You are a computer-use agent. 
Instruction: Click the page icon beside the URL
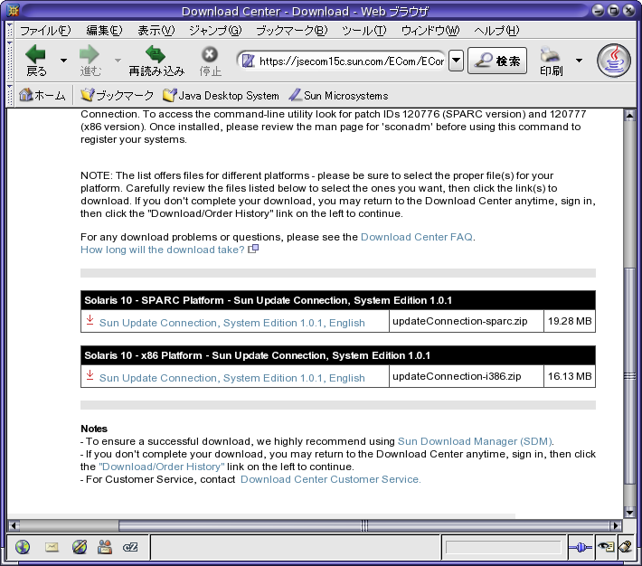click(248, 61)
